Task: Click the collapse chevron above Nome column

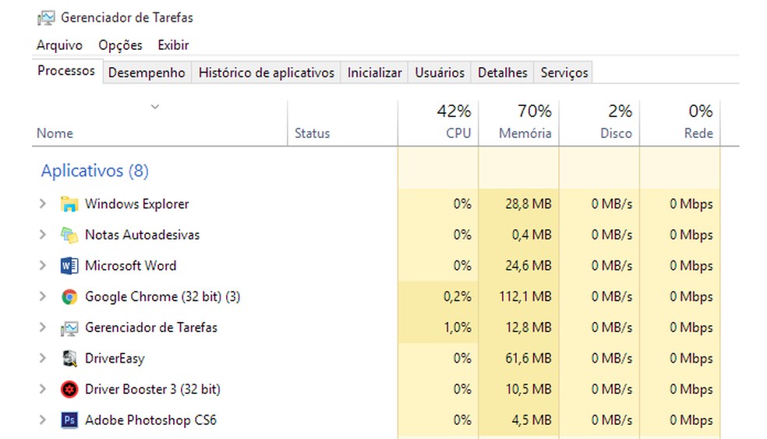Action: coord(154,107)
